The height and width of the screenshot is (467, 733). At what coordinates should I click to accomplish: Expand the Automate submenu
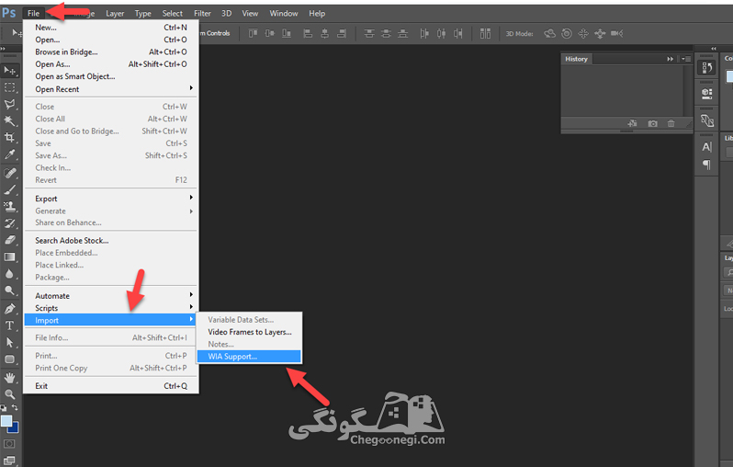pyautogui.click(x=111, y=296)
